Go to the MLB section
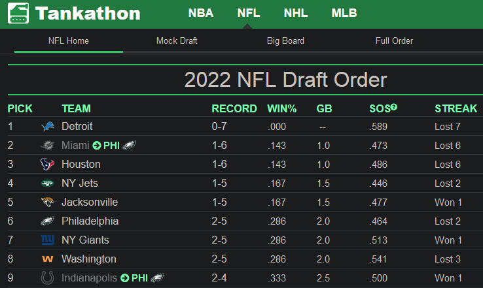 [344, 13]
